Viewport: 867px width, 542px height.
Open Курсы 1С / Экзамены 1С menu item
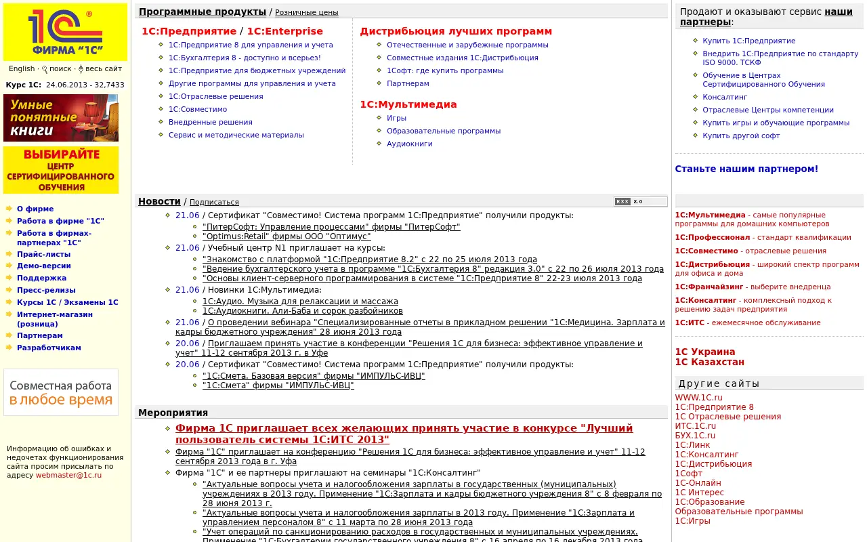tap(68, 302)
